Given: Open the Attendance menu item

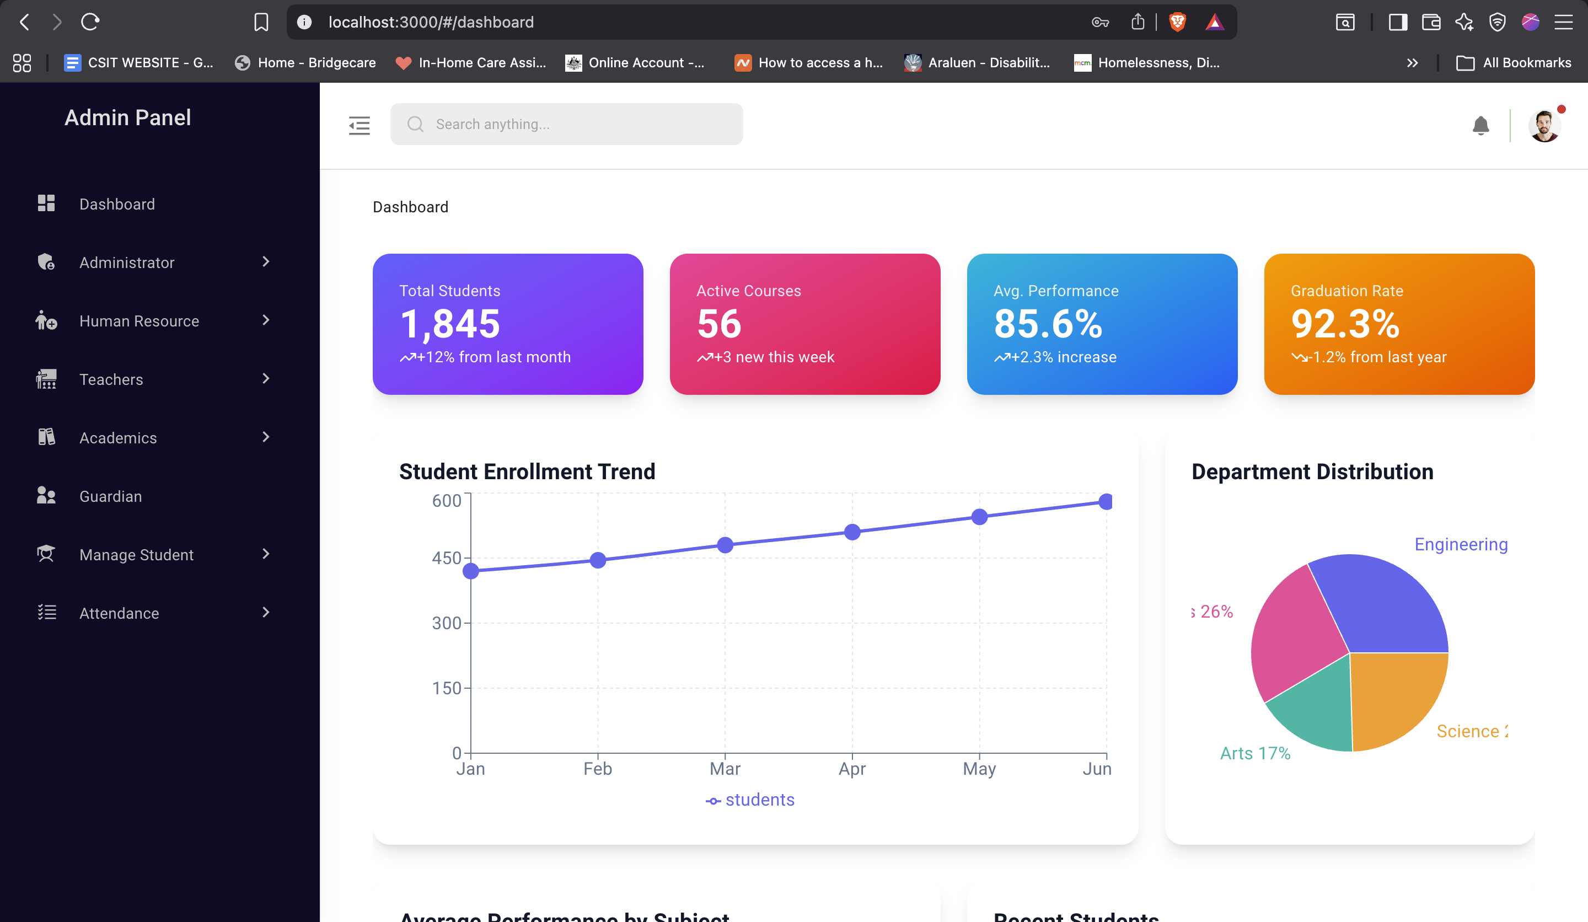Looking at the screenshot, I should (x=119, y=613).
